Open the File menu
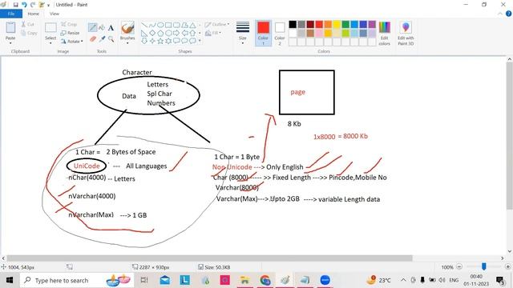The height and width of the screenshot is (288, 513). (11, 14)
